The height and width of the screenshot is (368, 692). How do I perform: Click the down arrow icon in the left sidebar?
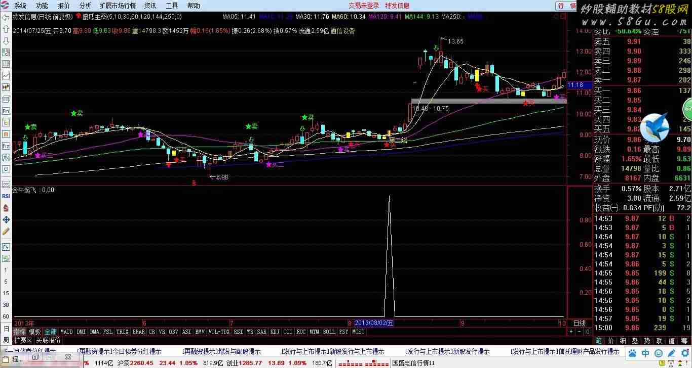click(x=6, y=40)
